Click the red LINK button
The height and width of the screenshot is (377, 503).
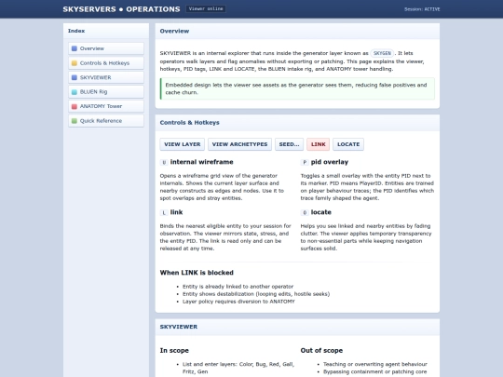tap(318, 144)
